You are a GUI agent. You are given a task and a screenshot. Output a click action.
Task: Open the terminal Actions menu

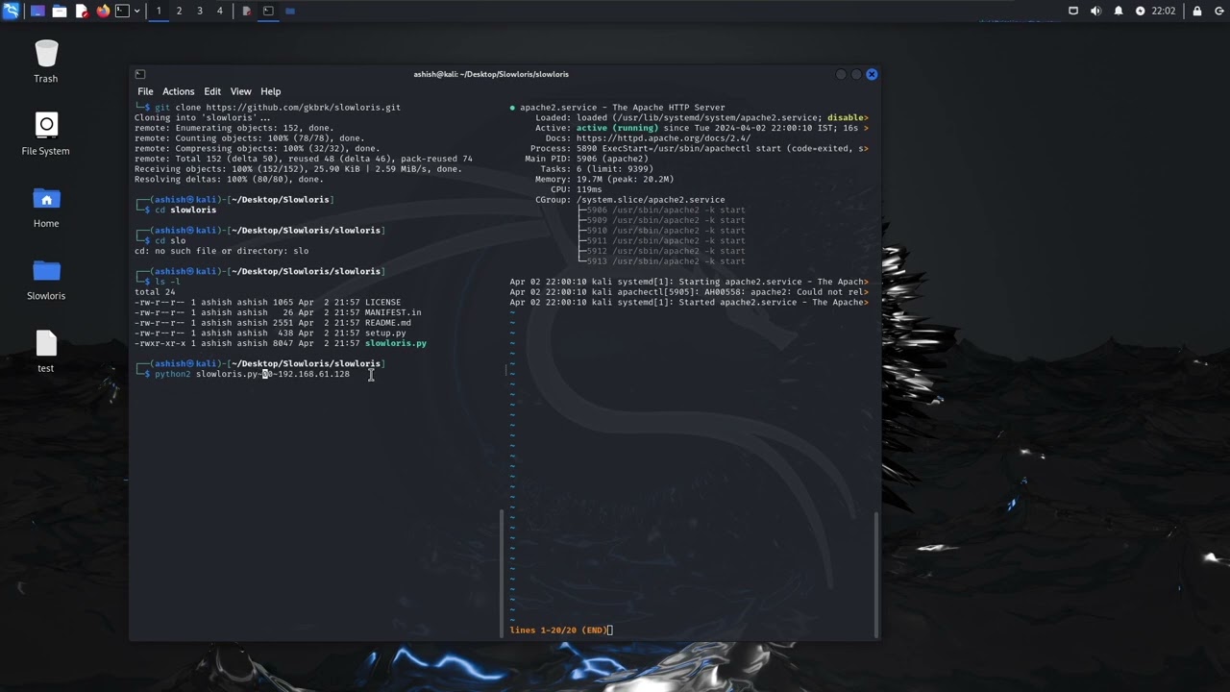pos(178,91)
